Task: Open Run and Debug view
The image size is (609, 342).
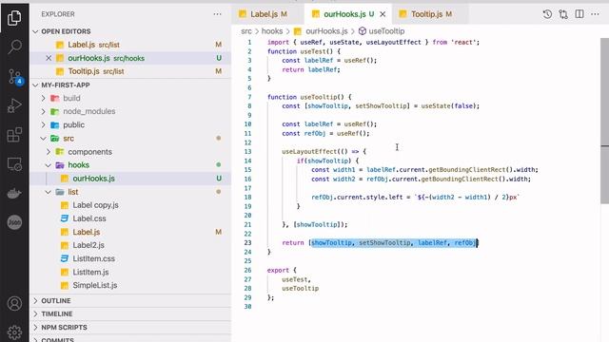Action: (x=14, y=105)
